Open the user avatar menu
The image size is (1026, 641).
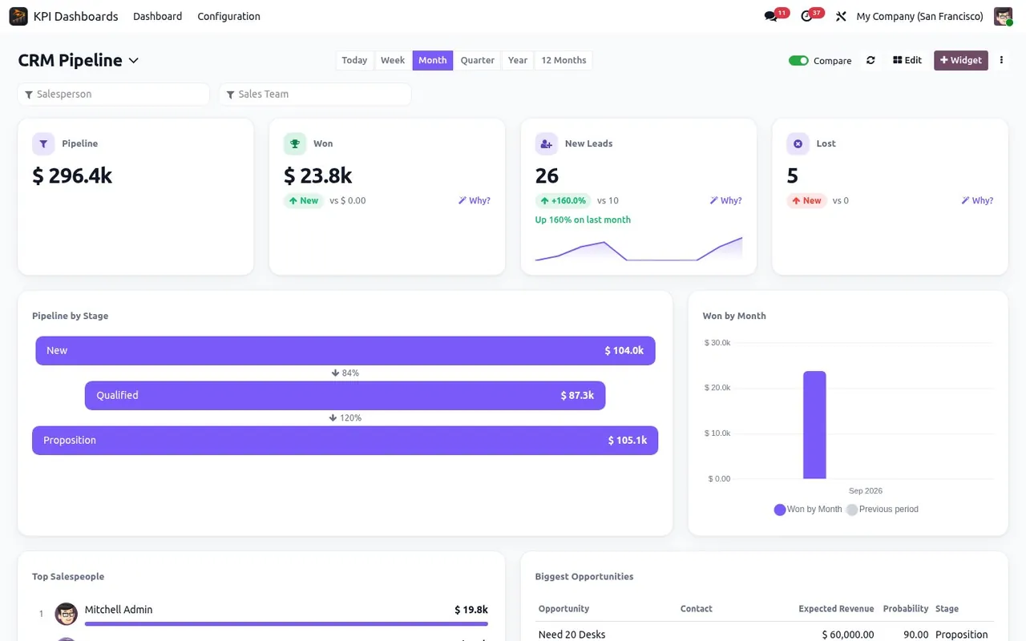click(x=1003, y=16)
